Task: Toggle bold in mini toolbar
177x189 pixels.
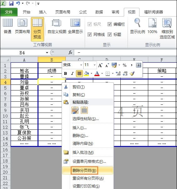Action: click(66, 73)
